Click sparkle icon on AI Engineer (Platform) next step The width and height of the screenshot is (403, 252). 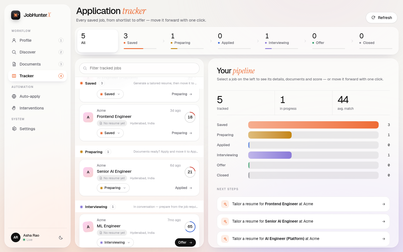coord(225,239)
